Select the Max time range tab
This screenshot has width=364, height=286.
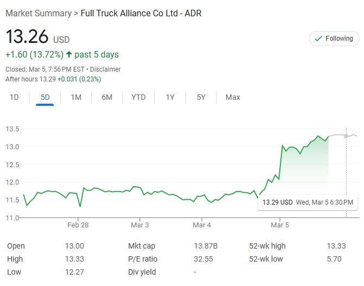coord(233,97)
